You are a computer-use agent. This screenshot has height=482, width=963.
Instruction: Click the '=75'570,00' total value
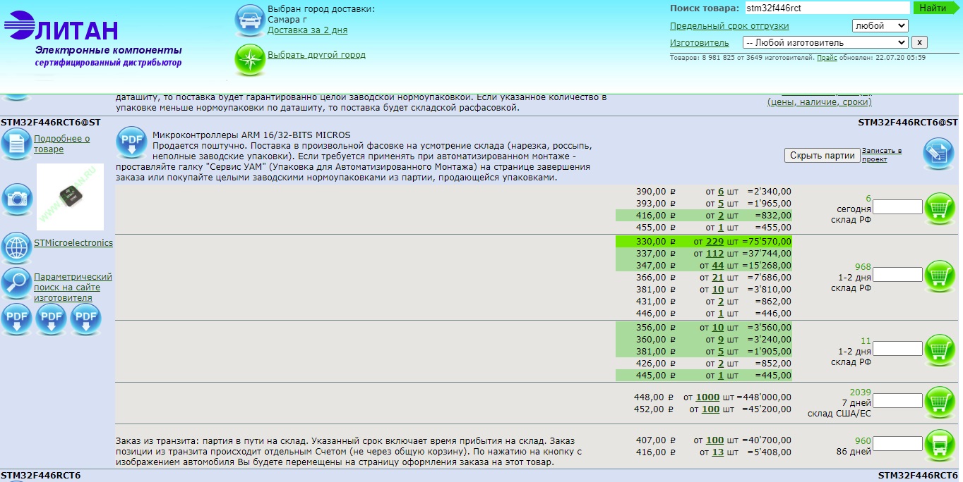[x=767, y=241]
